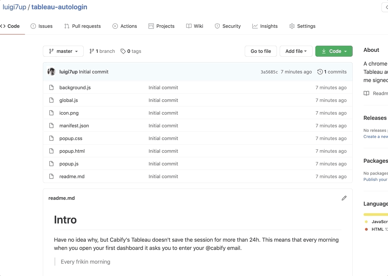
Task: Open popup.js file
Action: 69,164
